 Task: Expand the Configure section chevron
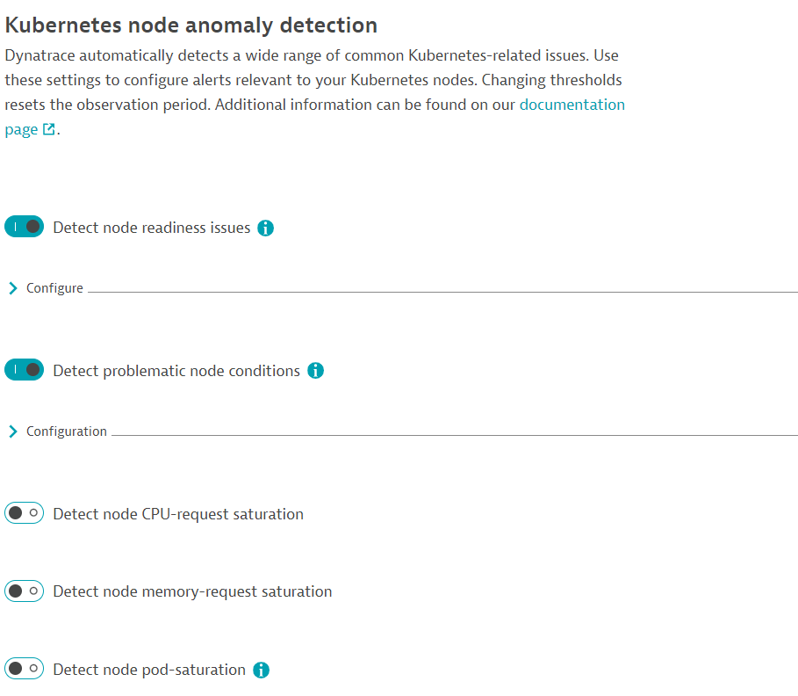click(12, 288)
